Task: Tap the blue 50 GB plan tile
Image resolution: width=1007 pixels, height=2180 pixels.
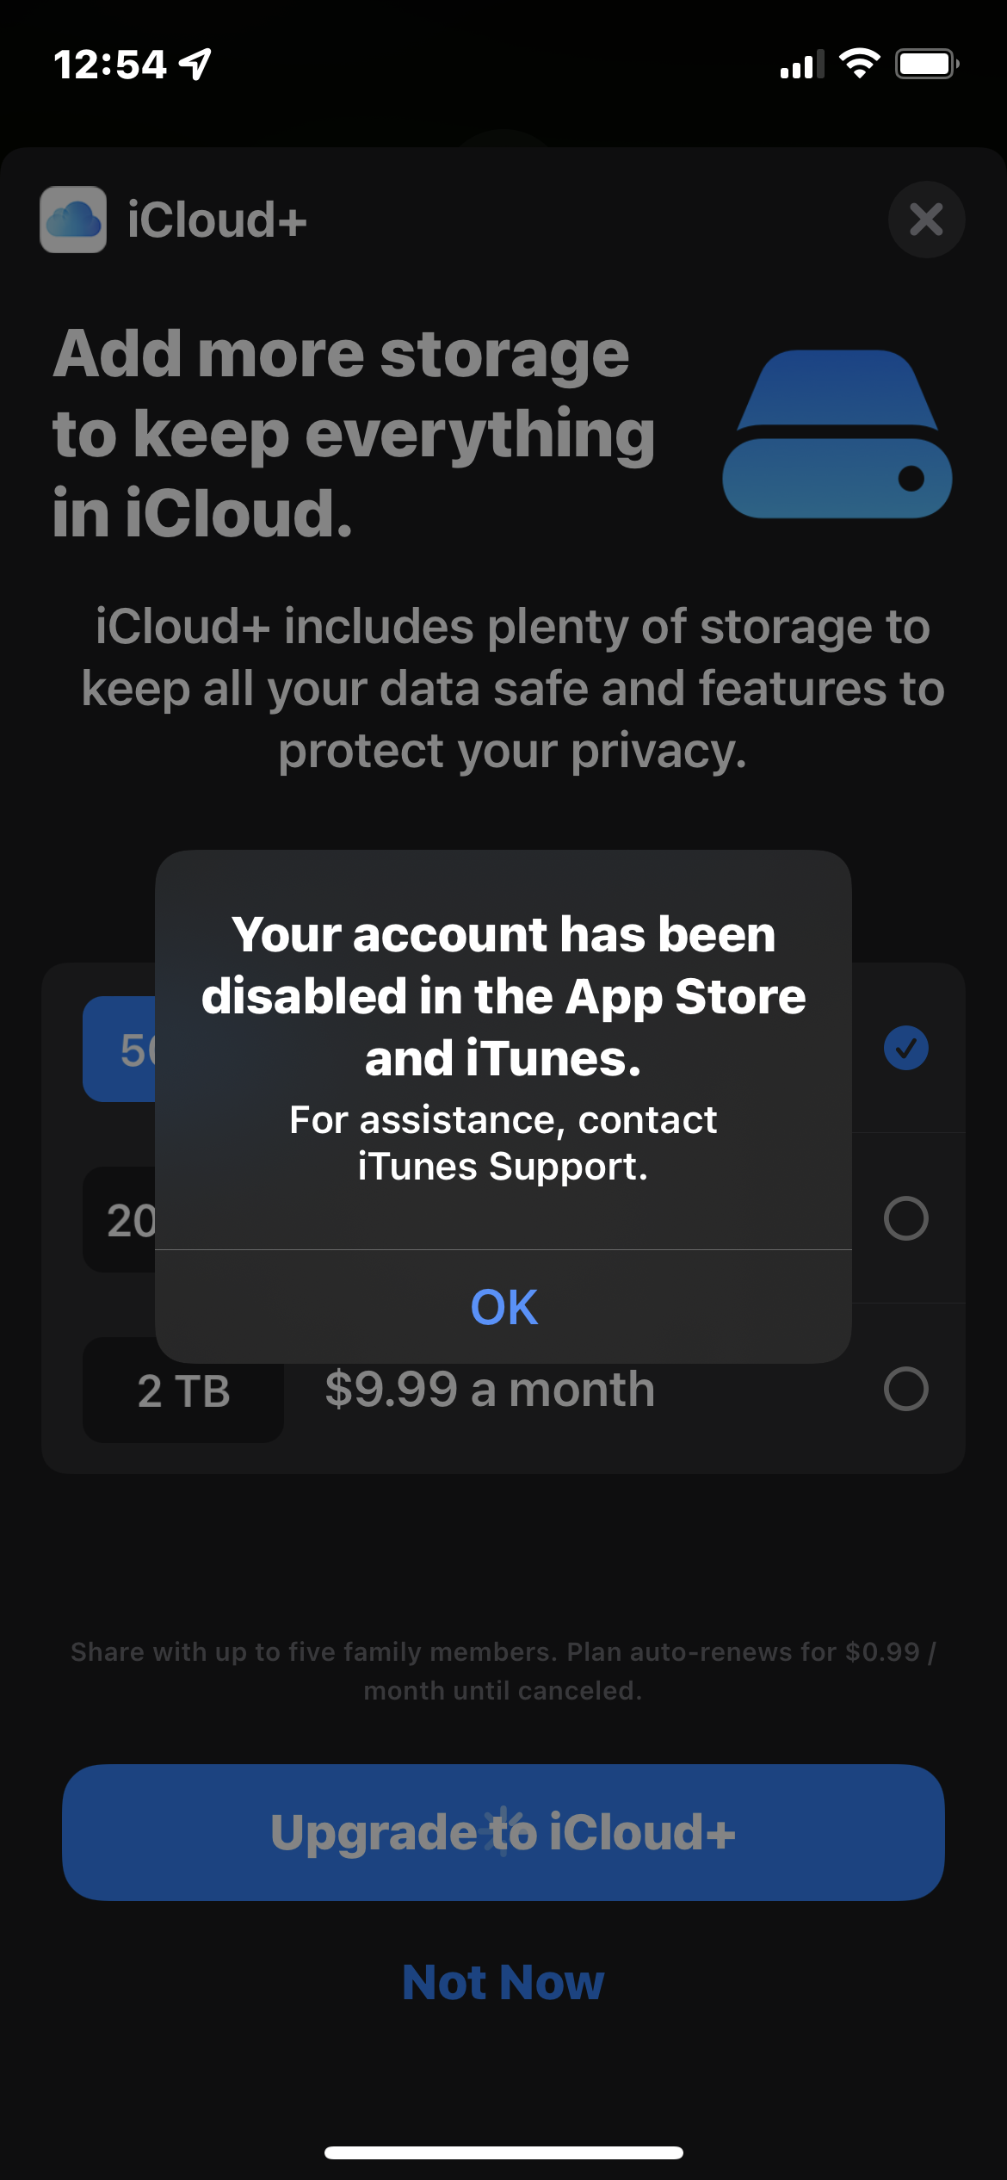Action: [x=120, y=1049]
